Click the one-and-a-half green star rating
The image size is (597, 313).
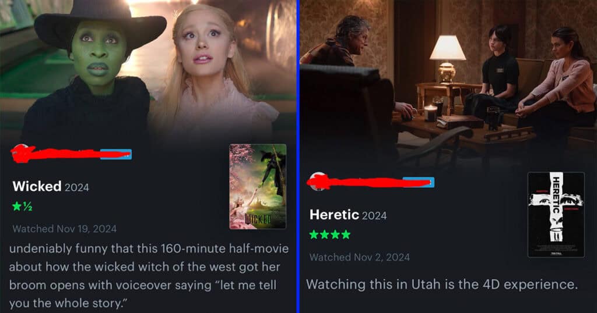point(22,207)
